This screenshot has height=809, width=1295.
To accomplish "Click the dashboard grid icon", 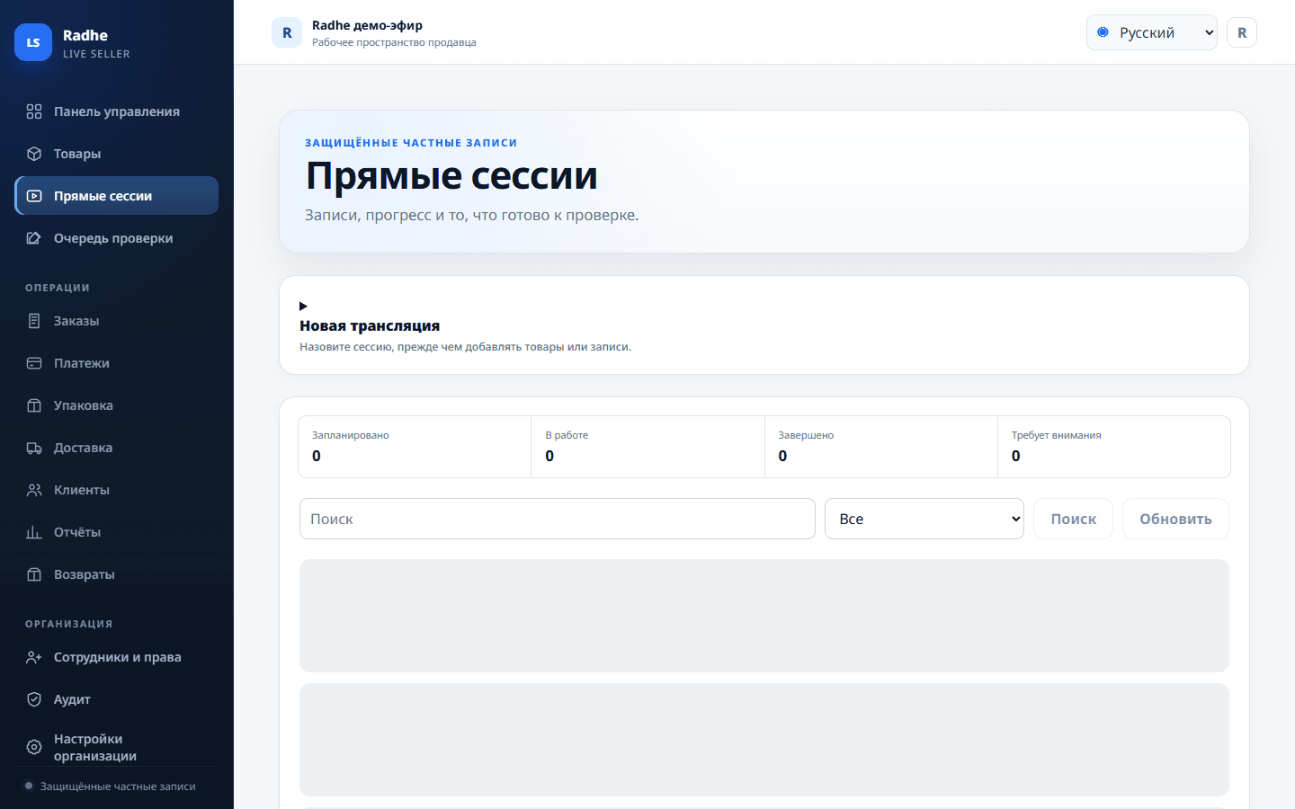I will click(x=34, y=111).
